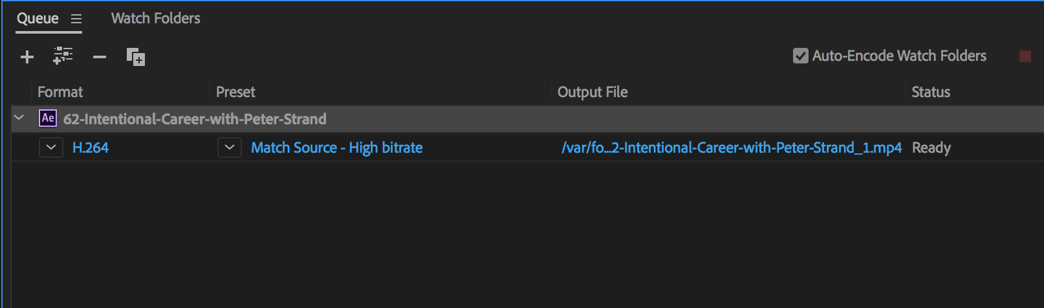Select the Queue tab
Screen dimensions: 1044x308
(38, 18)
